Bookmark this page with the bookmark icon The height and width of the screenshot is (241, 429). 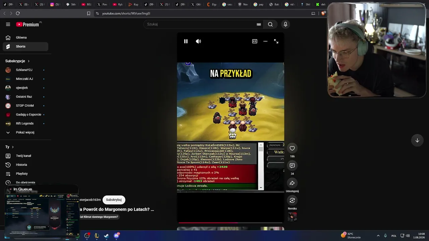pos(88,13)
